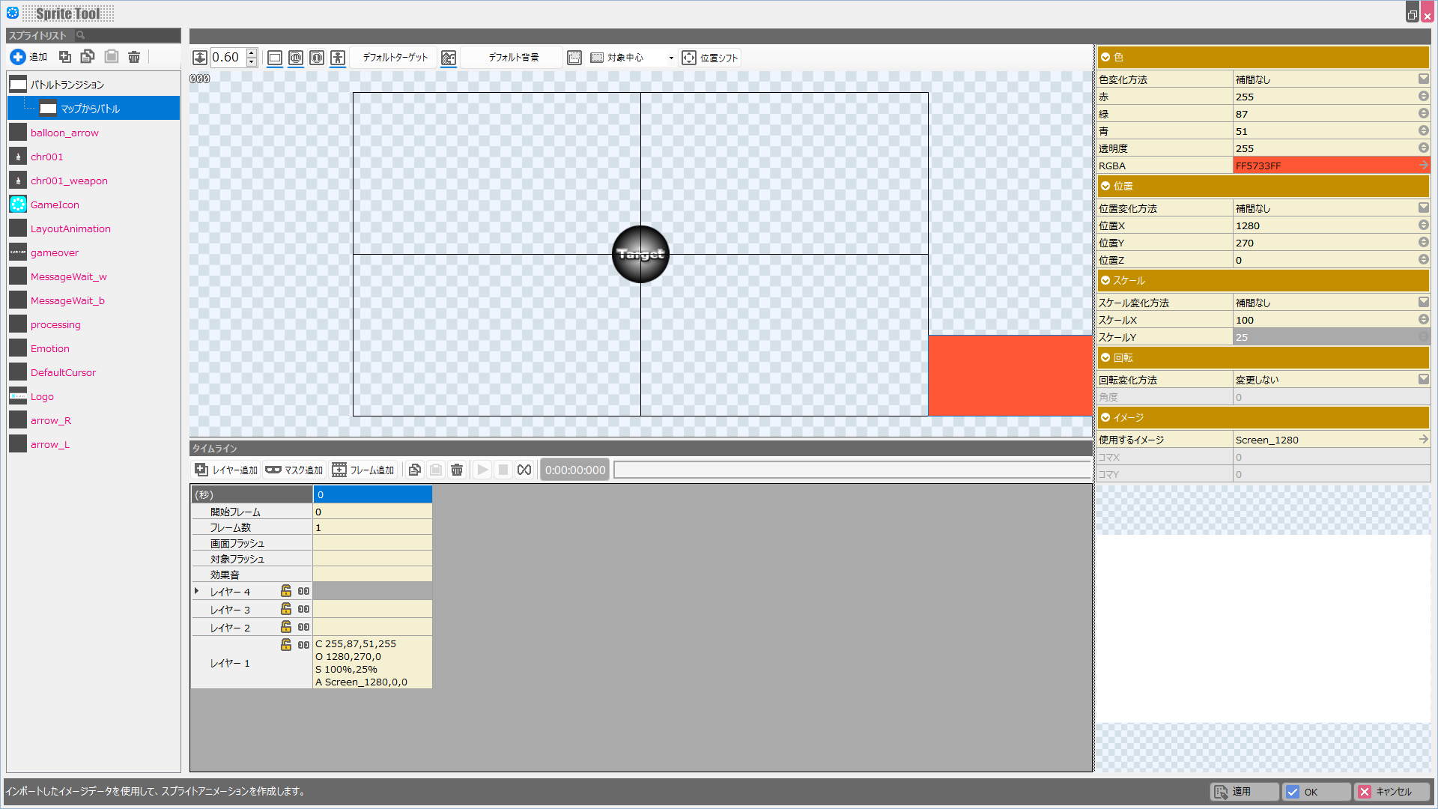Click the copy icon in timeline toolbar
Screen dimensions: 1438x809
tap(414, 470)
